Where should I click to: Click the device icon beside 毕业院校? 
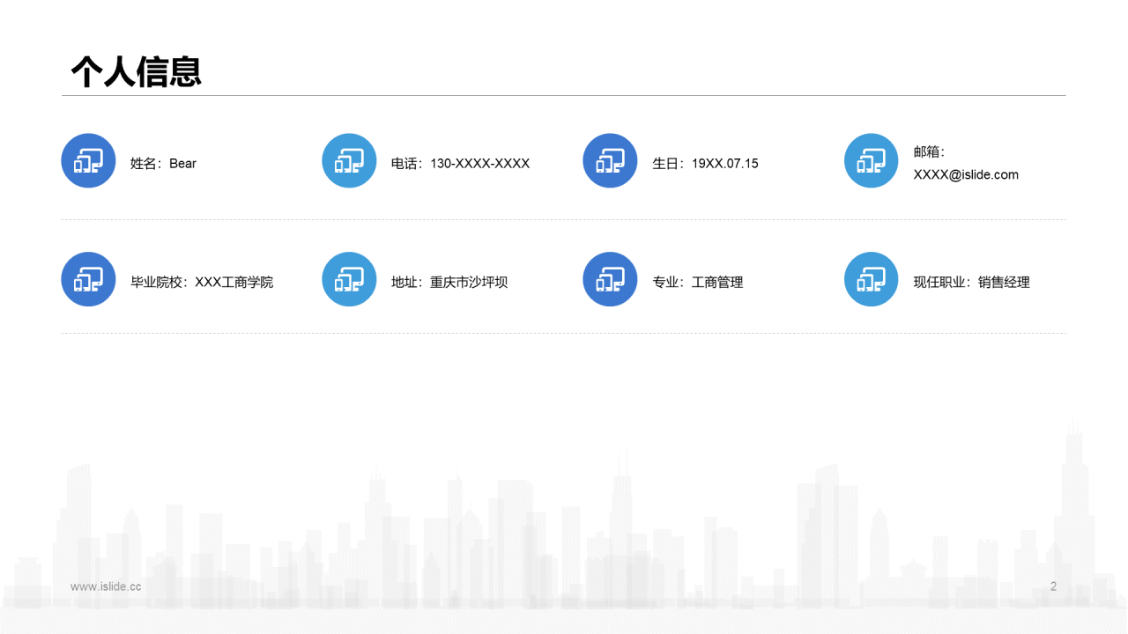[x=88, y=279]
